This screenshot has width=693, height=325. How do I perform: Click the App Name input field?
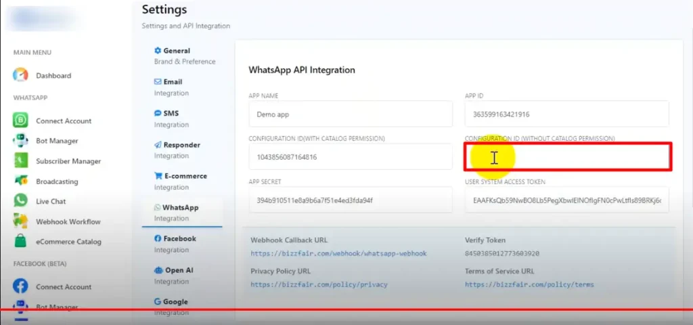[350, 114]
